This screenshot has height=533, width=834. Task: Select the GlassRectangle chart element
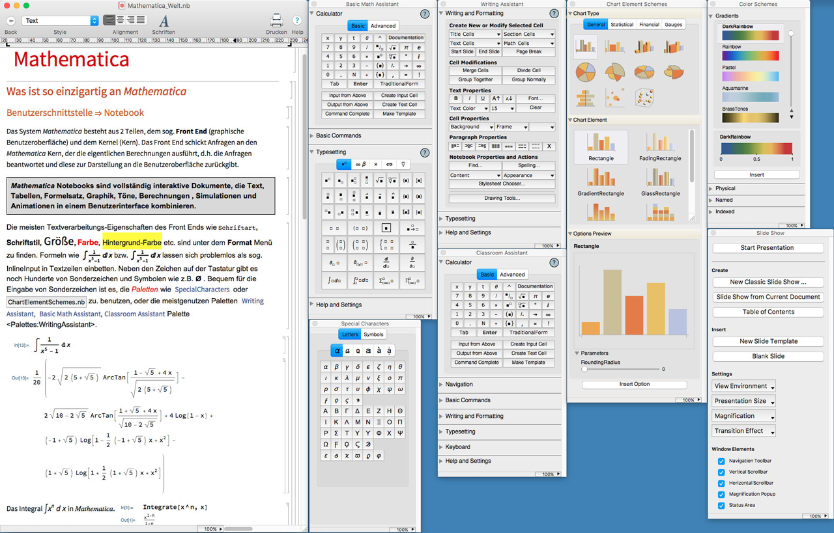coord(660,182)
